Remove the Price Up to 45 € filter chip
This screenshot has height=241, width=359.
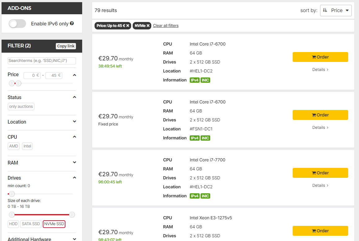(127, 26)
